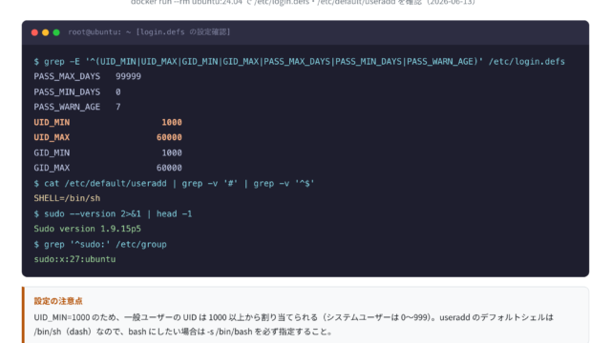Viewport: 611px width, 343px height.
Task: Click the note paragraph mentioning /bin/bash
Action: pyautogui.click(x=293, y=324)
